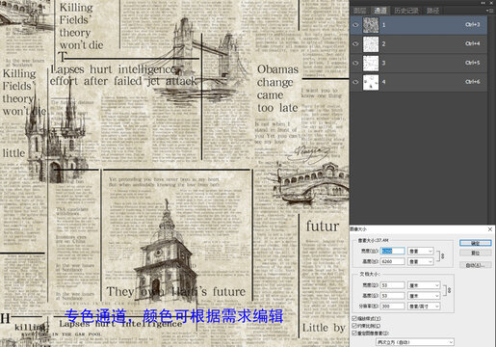Image resolution: width=496 pixels, height=347 pixels.
Task: Hide channel 2 with its eye icon
Action: tap(355, 44)
